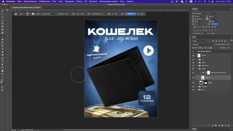Select the Lasso tool
The image size is (233, 131).
[x=3, y=17]
